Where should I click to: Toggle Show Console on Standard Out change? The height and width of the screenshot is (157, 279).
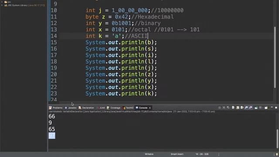click(x=246, y=108)
